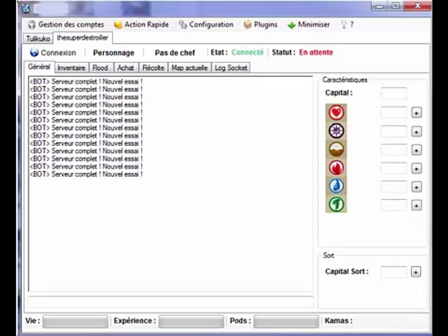
Task: Click the vitality heart value field
Action: (394, 112)
